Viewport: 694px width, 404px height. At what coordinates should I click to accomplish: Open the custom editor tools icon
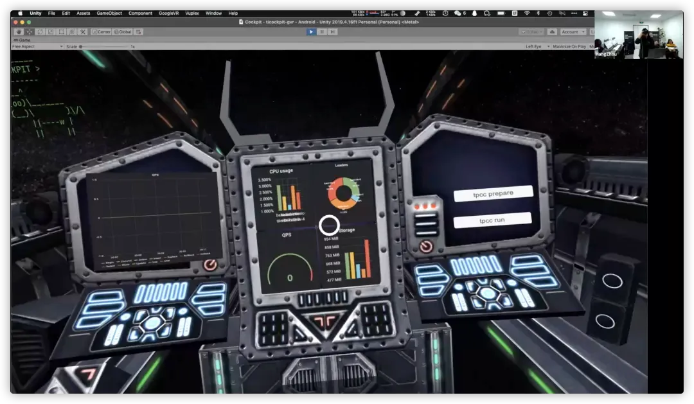(83, 31)
